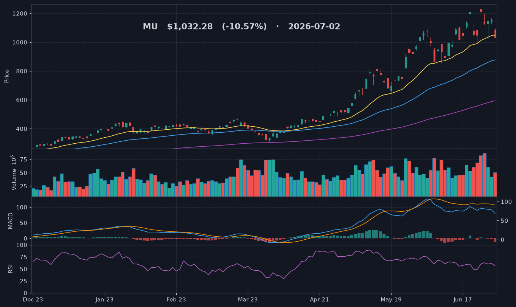Screen dimensions: 516x307
Task: Click the 75 volume axis tick
Action: coord(24,160)
